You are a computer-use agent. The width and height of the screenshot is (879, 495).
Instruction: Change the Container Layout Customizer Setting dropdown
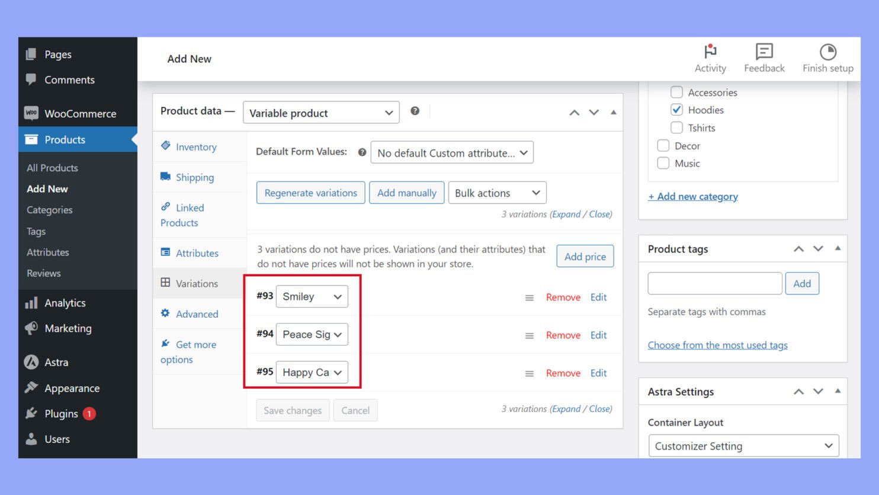[743, 445]
